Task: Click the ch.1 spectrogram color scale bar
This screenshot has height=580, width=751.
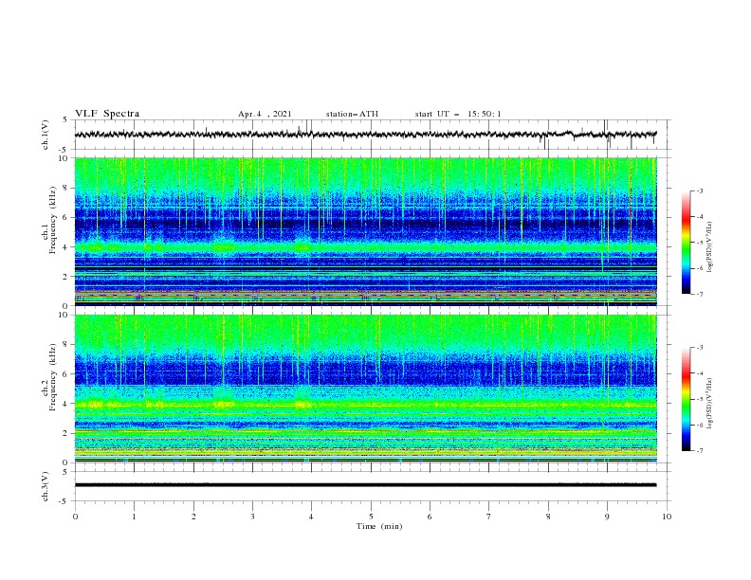Action: pyautogui.click(x=686, y=243)
